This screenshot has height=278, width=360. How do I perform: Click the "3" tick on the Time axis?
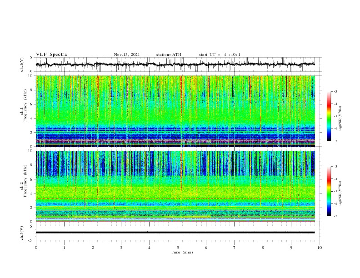pos(121,248)
